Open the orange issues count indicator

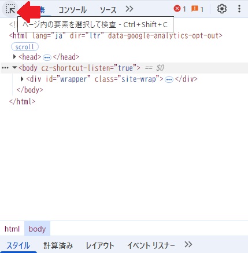(197, 9)
